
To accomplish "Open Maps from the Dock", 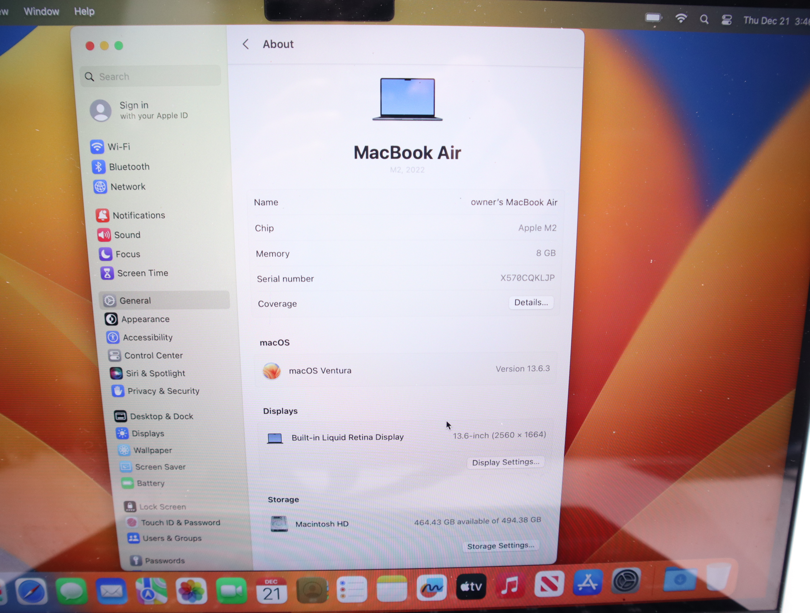I will point(151,591).
